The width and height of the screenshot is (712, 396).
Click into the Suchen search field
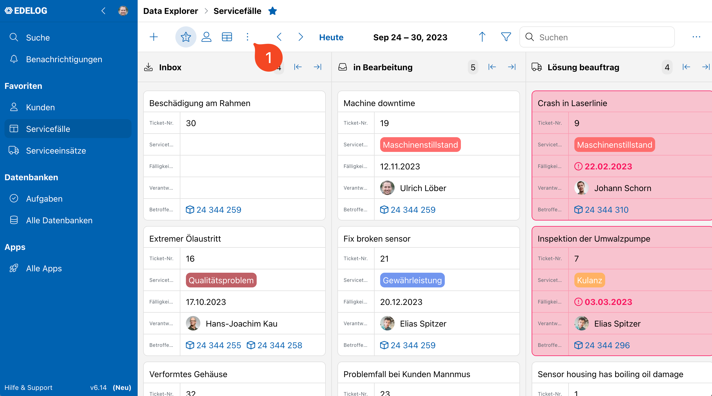[597, 37]
